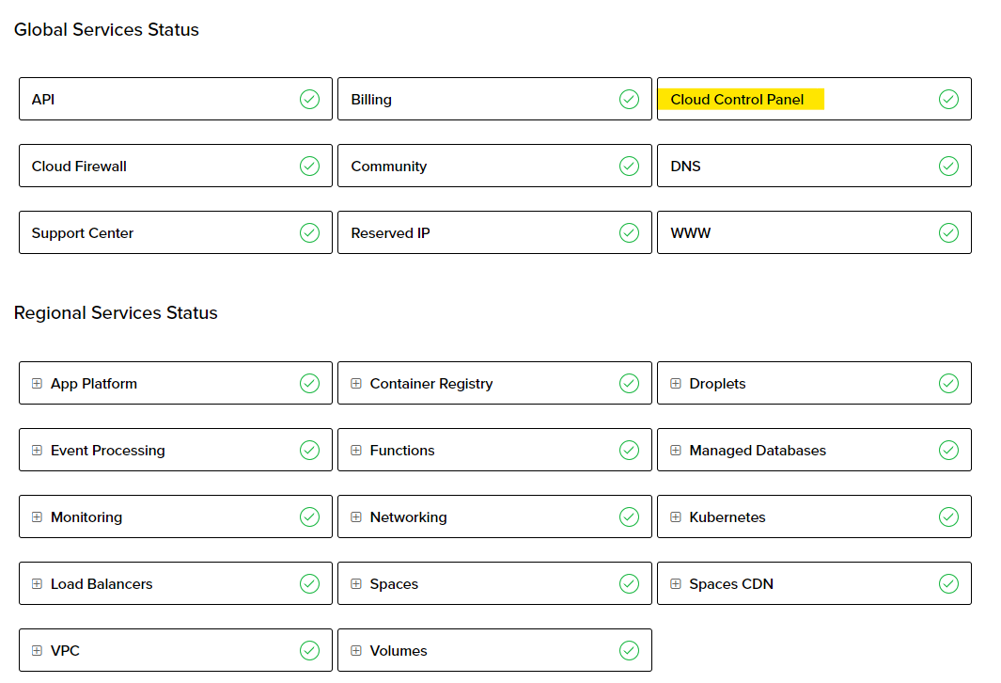
Task: Click the Networking label text
Action: [409, 517]
